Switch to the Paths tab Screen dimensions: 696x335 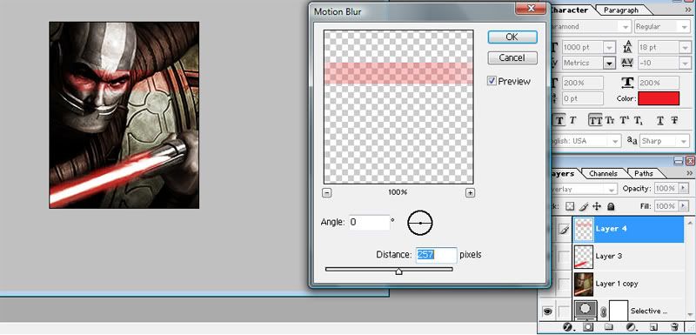coord(643,173)
